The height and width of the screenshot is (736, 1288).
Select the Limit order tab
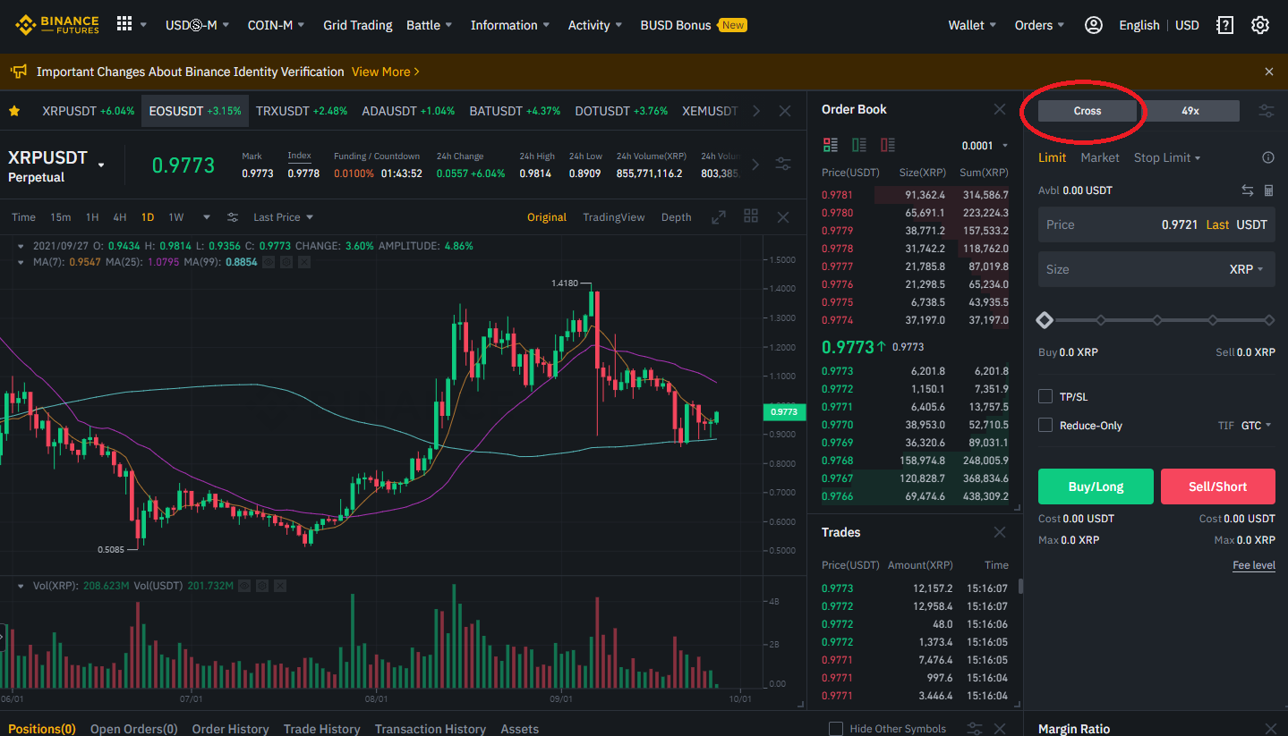click(1052, 157)
